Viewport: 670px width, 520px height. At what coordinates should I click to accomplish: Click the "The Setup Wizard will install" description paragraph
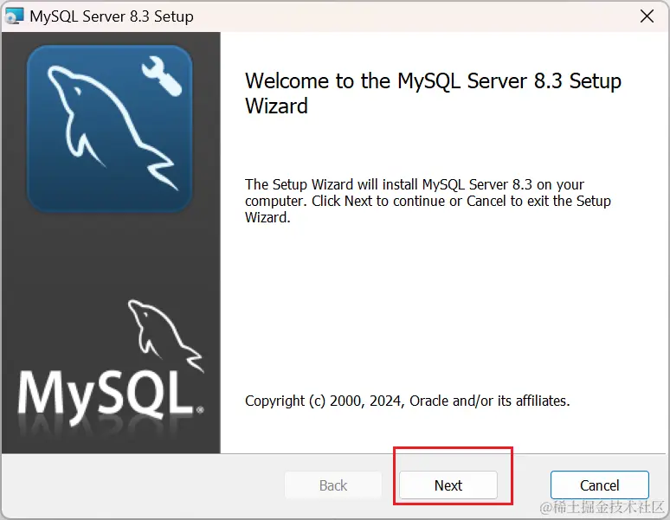click(428, 201)
